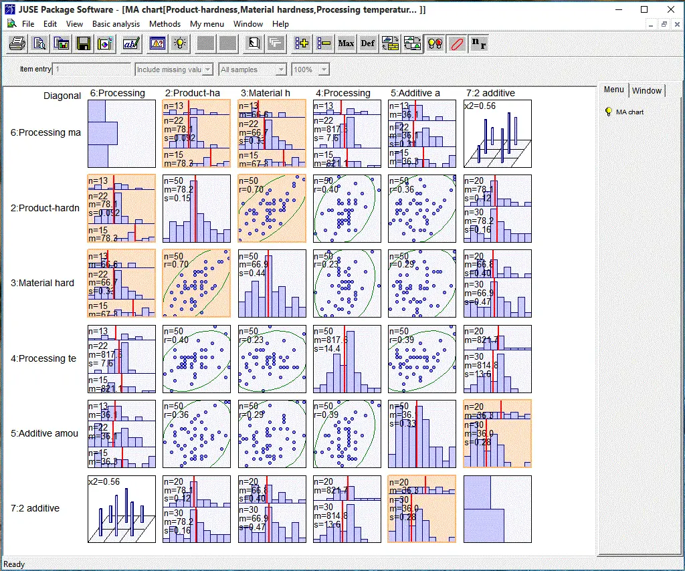Open the Methods menu
The height and width of the screenshot is (571, 685).
(165, 23)
